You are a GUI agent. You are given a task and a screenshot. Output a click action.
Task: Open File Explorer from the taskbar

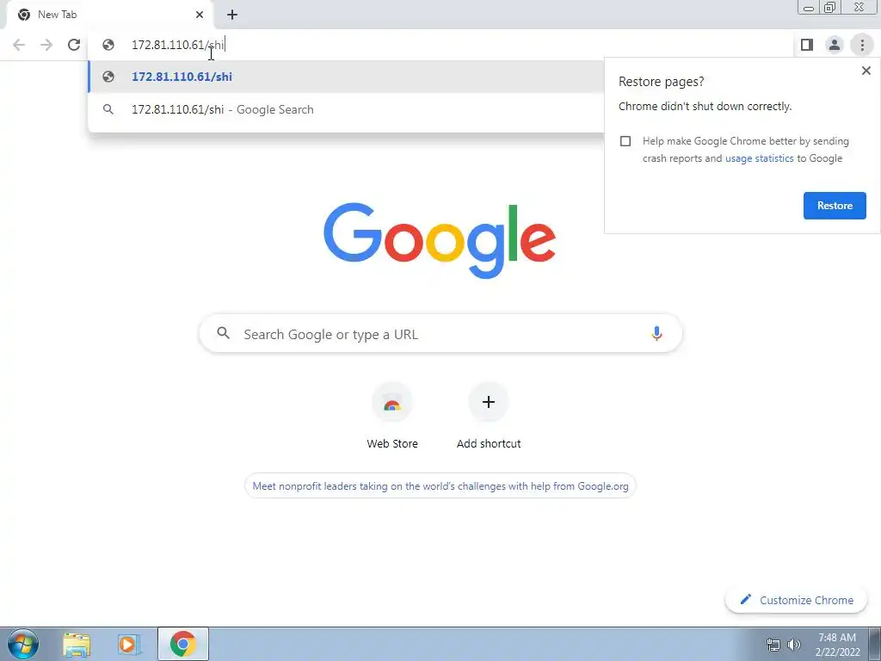77,645
